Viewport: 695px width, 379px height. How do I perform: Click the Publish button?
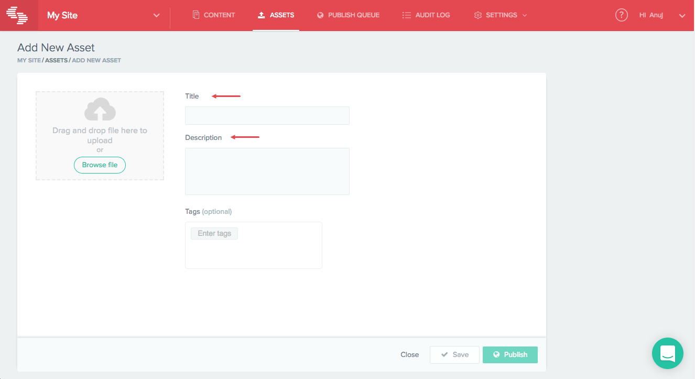510,355
